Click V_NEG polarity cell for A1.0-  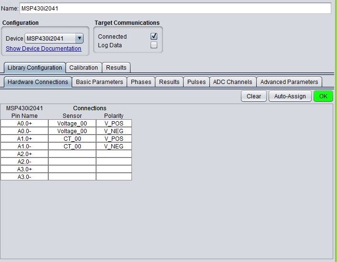click(x=114, y=147)
